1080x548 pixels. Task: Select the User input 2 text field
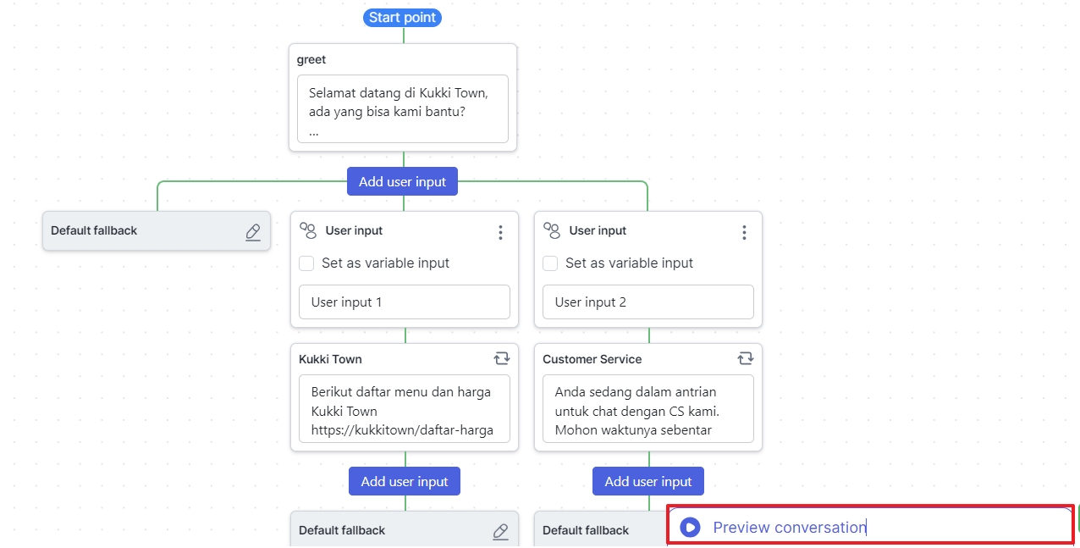tap(647, 302)
